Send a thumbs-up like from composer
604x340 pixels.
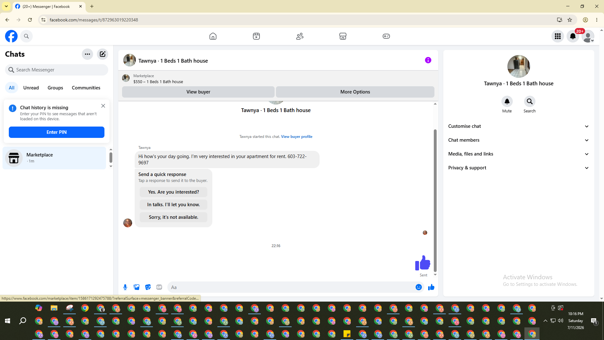(x=431, y=287)
